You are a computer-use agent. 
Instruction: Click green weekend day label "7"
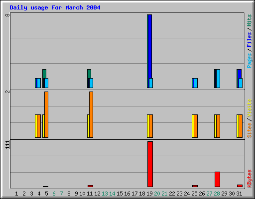[61, 194]
